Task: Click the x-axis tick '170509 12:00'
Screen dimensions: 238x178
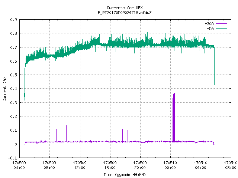Action: [80, 165]
